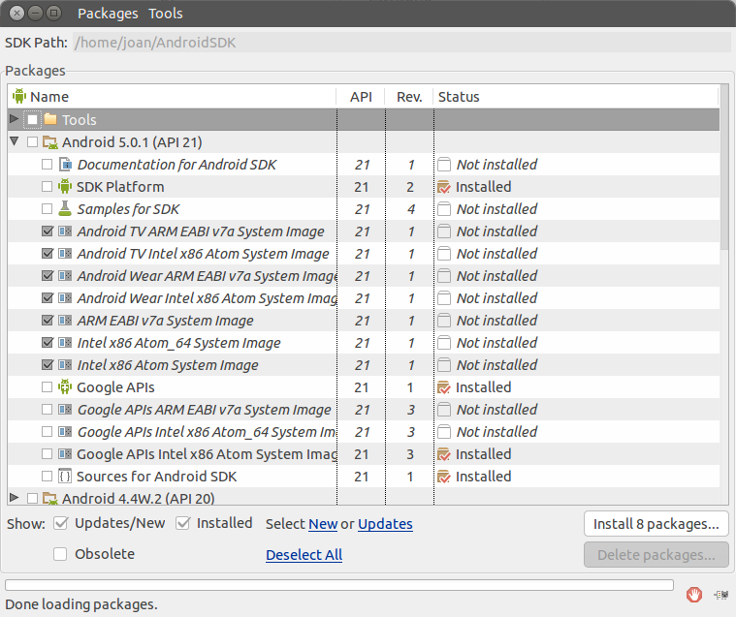Open the Packages menu
The height and width of the screenshot is (617, 736).
point(108,14)
